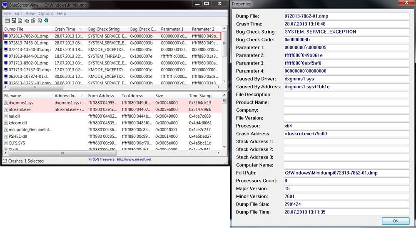Click the driver list horizontal scrollbar thumb
The image size is (416, 228).
coord(62,153)
